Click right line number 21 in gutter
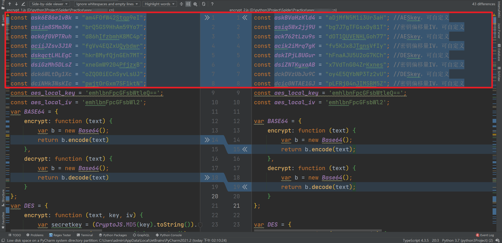Image resolution: width=502 pixels, height=243 pixels. pos(236,206)
